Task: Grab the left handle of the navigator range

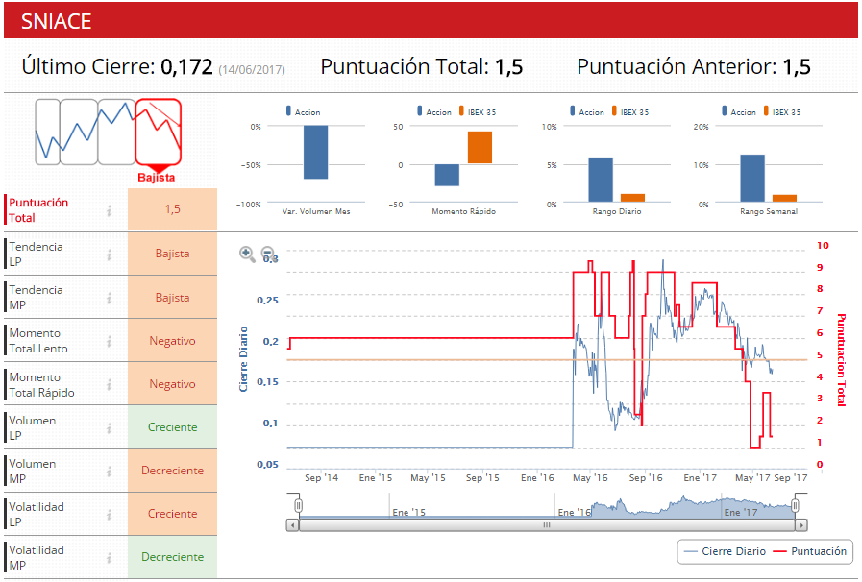Action: coord(299,505)
